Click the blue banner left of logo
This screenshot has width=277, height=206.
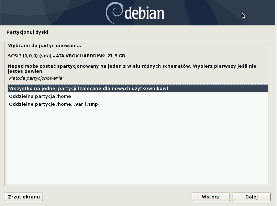pos(52,13)
